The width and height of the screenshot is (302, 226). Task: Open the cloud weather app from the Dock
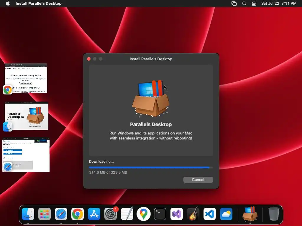pos(226,214)
